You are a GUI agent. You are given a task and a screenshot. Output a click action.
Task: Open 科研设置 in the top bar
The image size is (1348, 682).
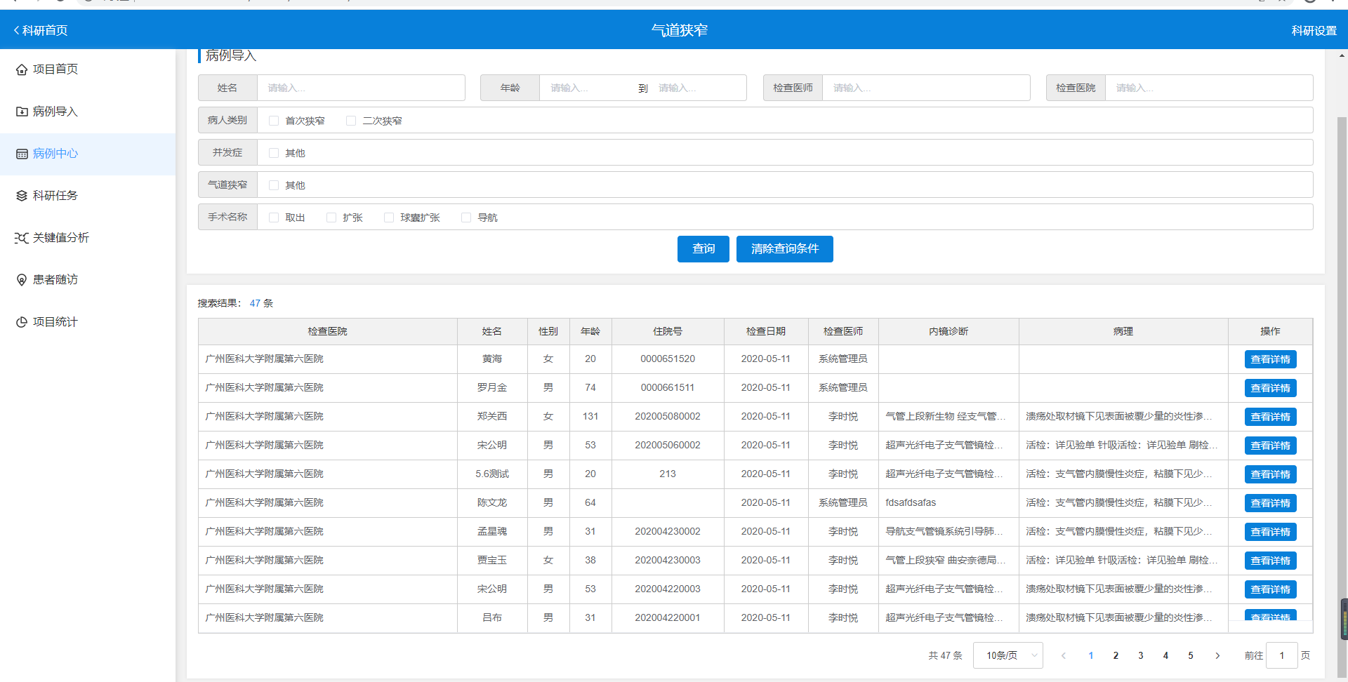pyautogui.click(x=1314, y=30)
